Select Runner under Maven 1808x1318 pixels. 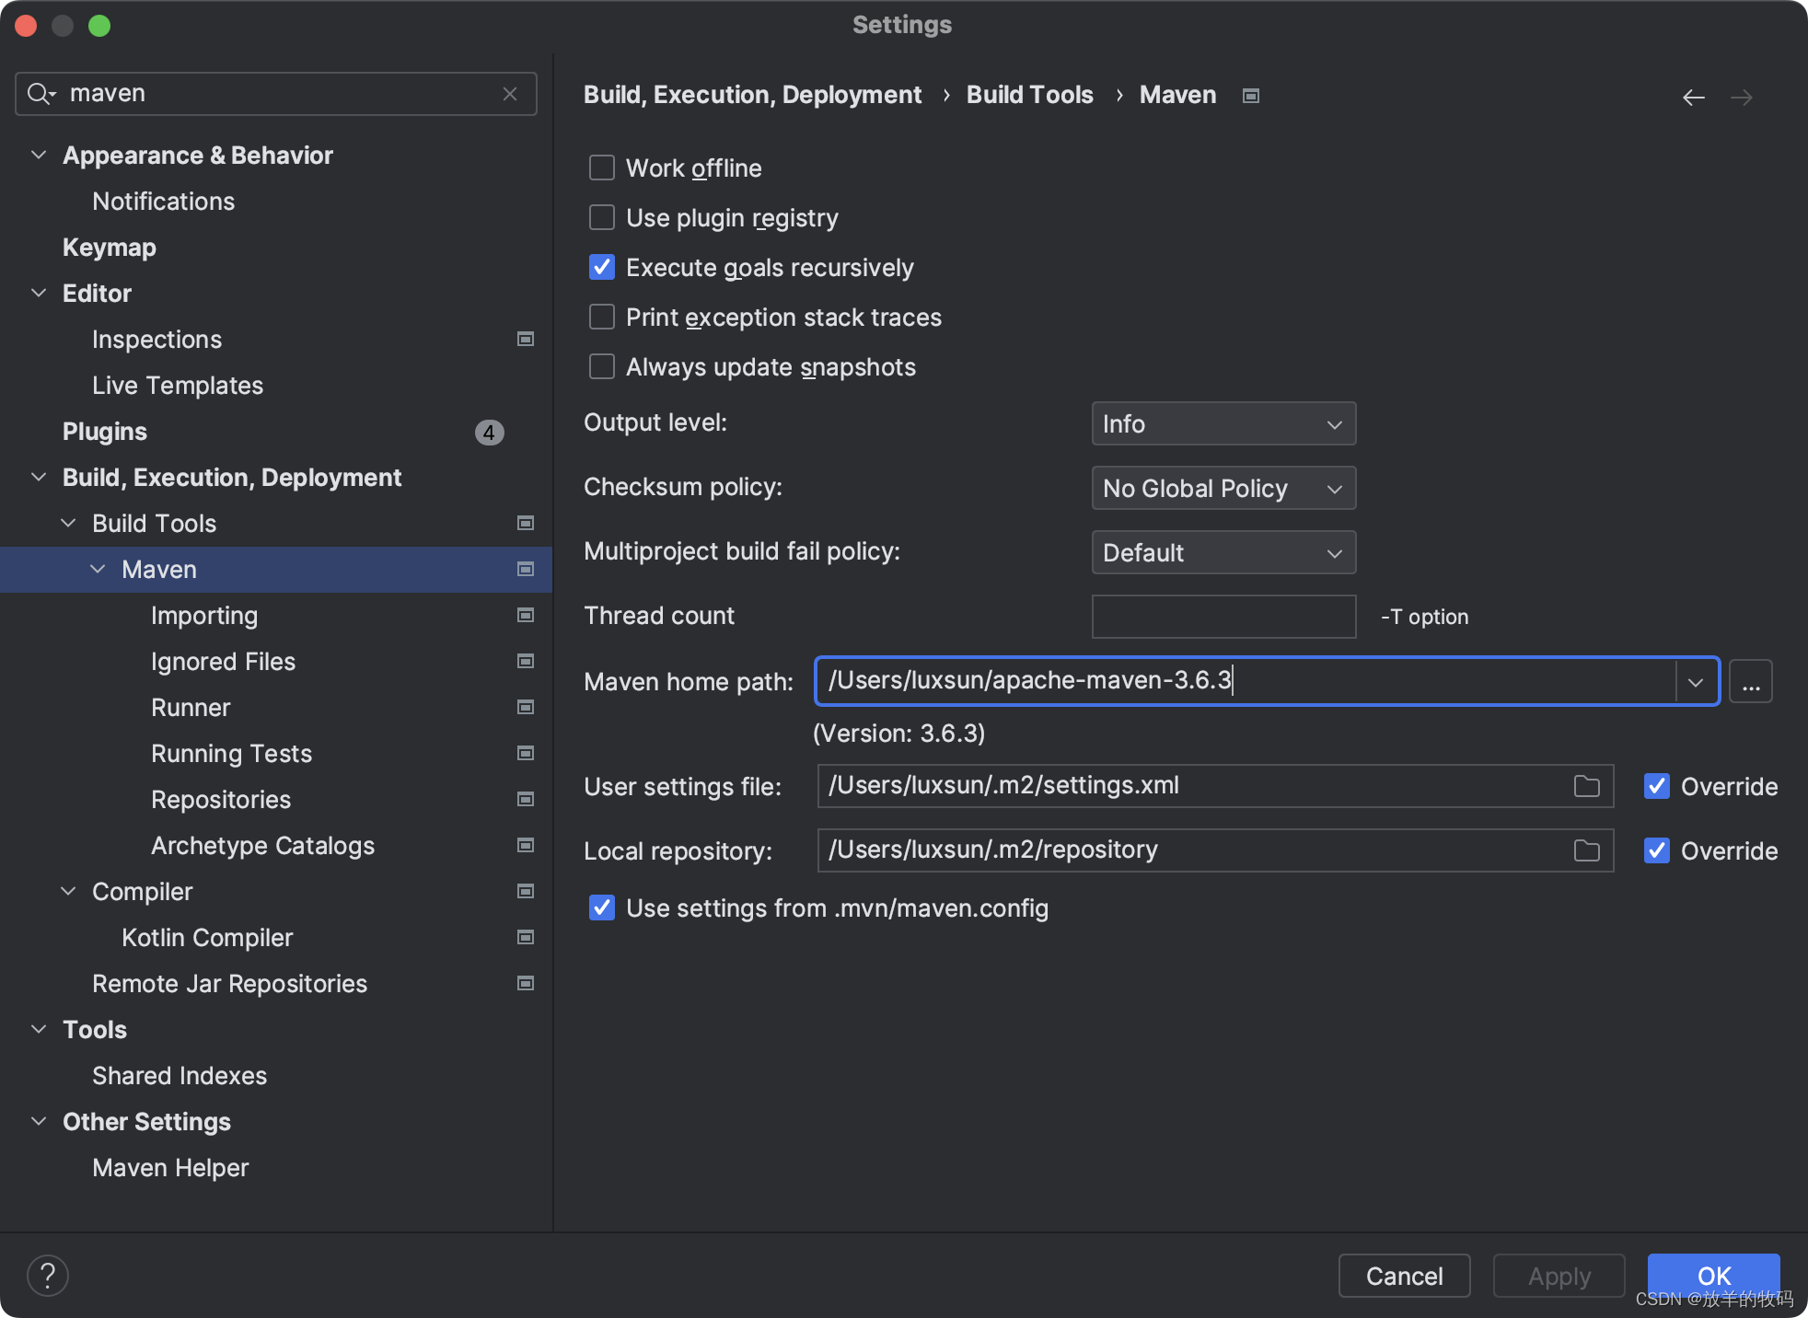191,708
